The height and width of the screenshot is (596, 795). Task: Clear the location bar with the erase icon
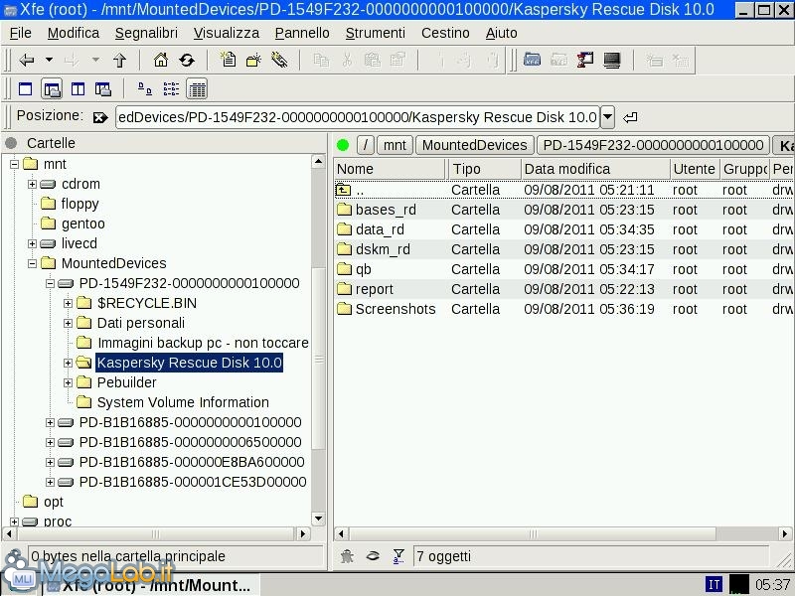tap(99, 117)
